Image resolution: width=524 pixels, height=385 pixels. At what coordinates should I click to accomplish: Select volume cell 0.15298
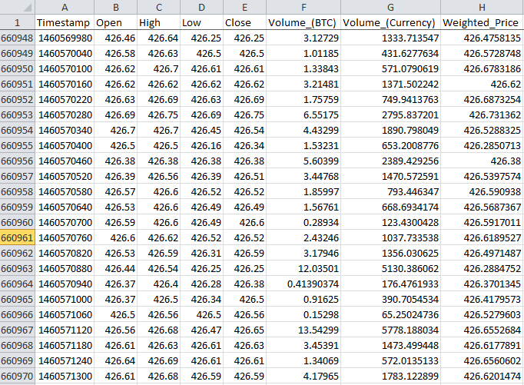coord(303,315)
